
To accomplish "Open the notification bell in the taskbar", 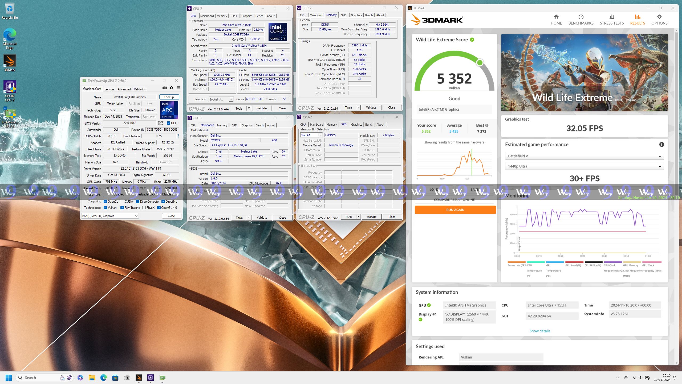I will pyautogui.click(x=675, y=378).
